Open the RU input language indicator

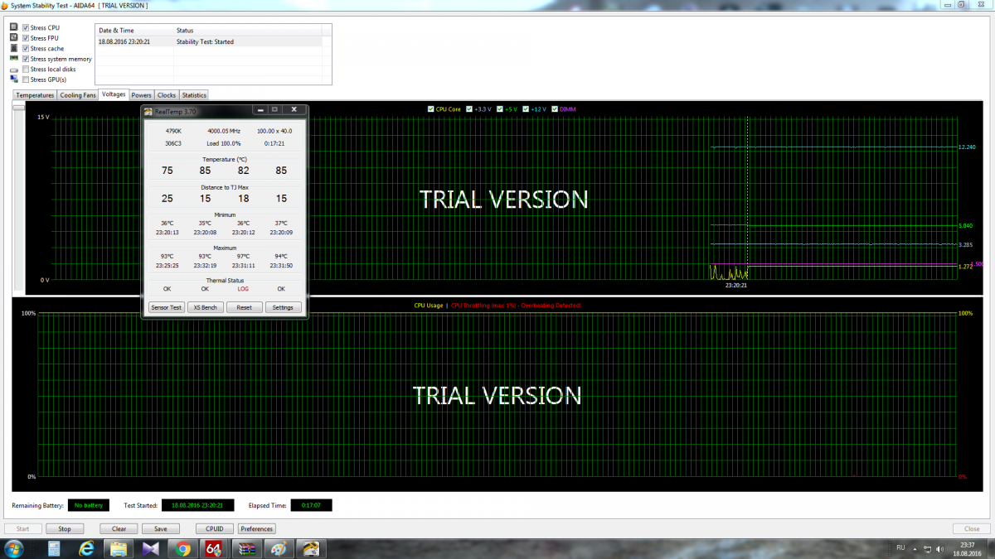(900, 547)
